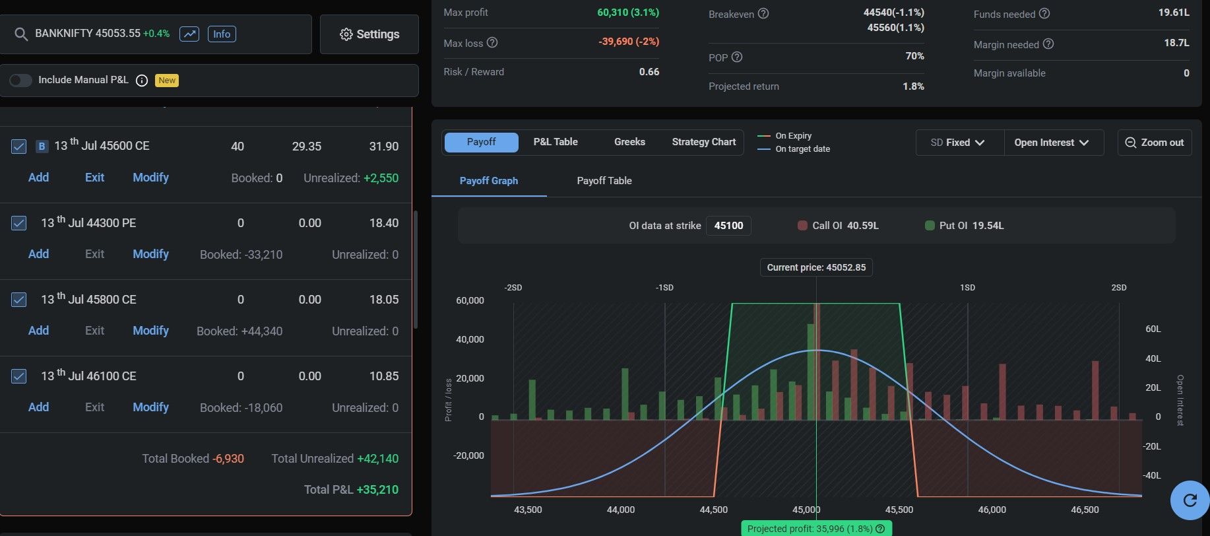This screenshot has width=1210, height=536.
Task: Uncheck the 13th Jul 45800 CE checkbox
Action: (x=19, y=300)
